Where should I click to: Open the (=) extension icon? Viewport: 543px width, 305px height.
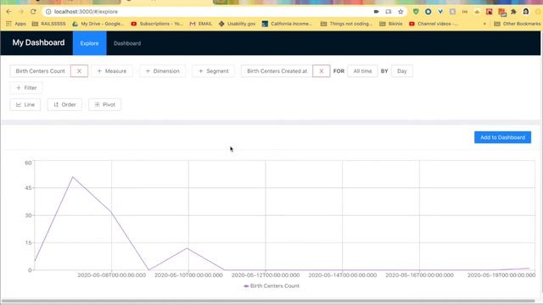pyautogui.click(x=465, y=11)
